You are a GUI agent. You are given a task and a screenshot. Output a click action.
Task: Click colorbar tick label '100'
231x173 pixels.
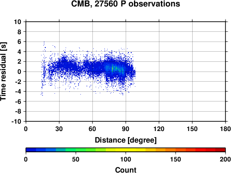[126, 159]
